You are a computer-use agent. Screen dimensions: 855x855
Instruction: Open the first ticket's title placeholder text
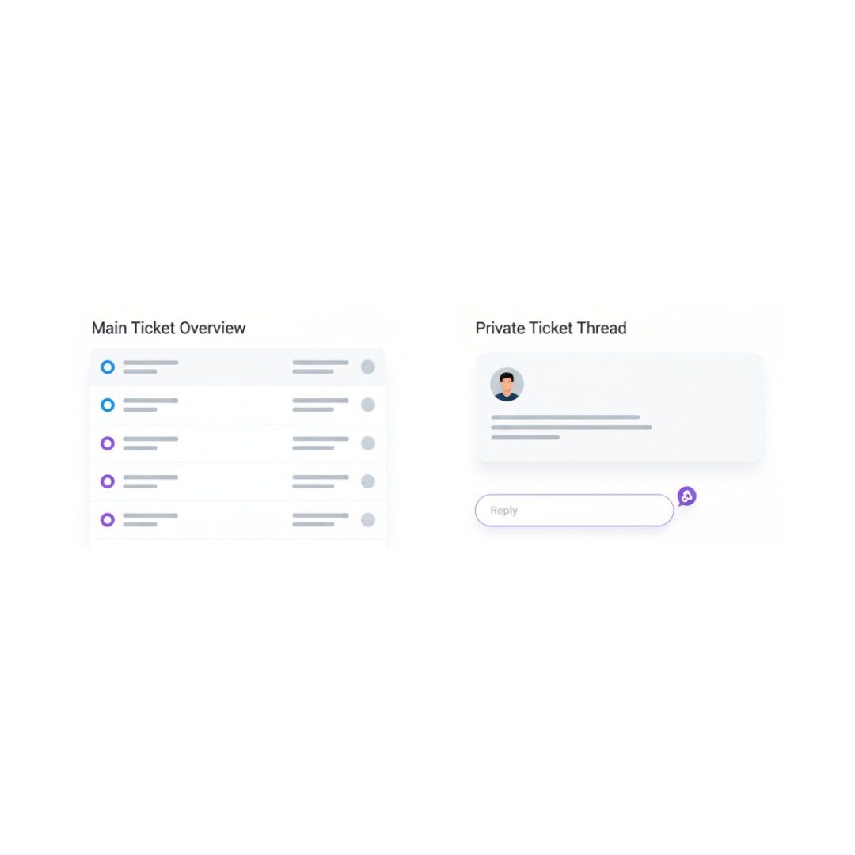click(150, 367)
